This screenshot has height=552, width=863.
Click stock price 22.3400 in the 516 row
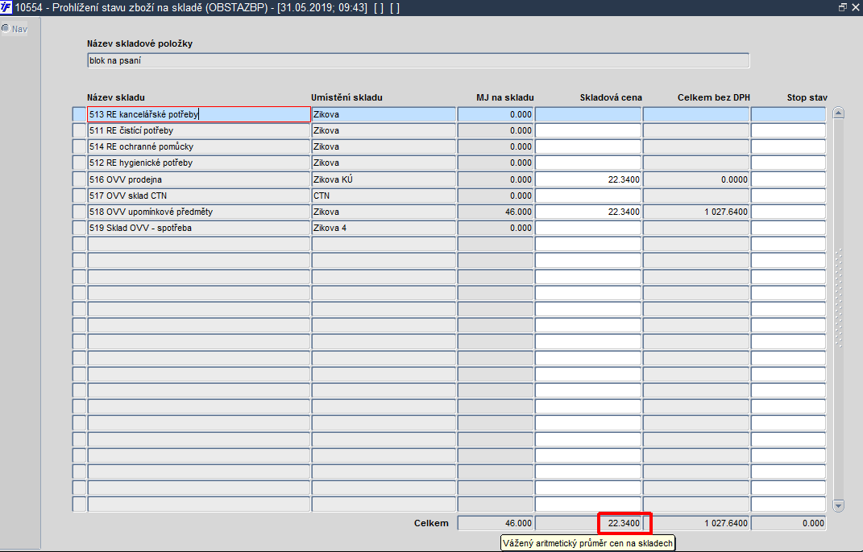coord(588,179)
